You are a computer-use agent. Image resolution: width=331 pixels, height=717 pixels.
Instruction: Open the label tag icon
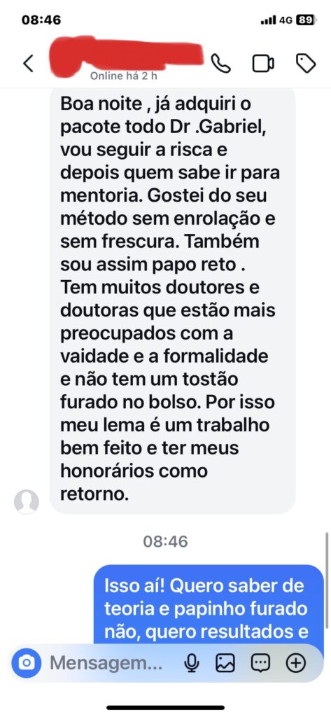tap(305, 63)
